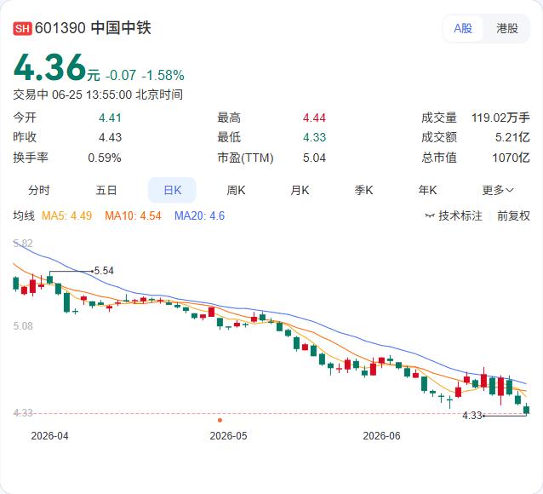Select the 分时 chart tab
The height and width of the screenshot is (494, 543).
click(x=39, y=190)
